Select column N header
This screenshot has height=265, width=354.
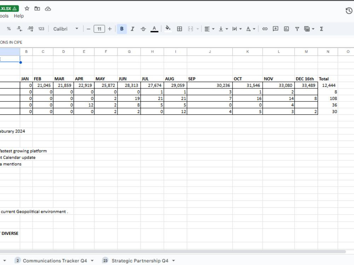click(328, 52)
